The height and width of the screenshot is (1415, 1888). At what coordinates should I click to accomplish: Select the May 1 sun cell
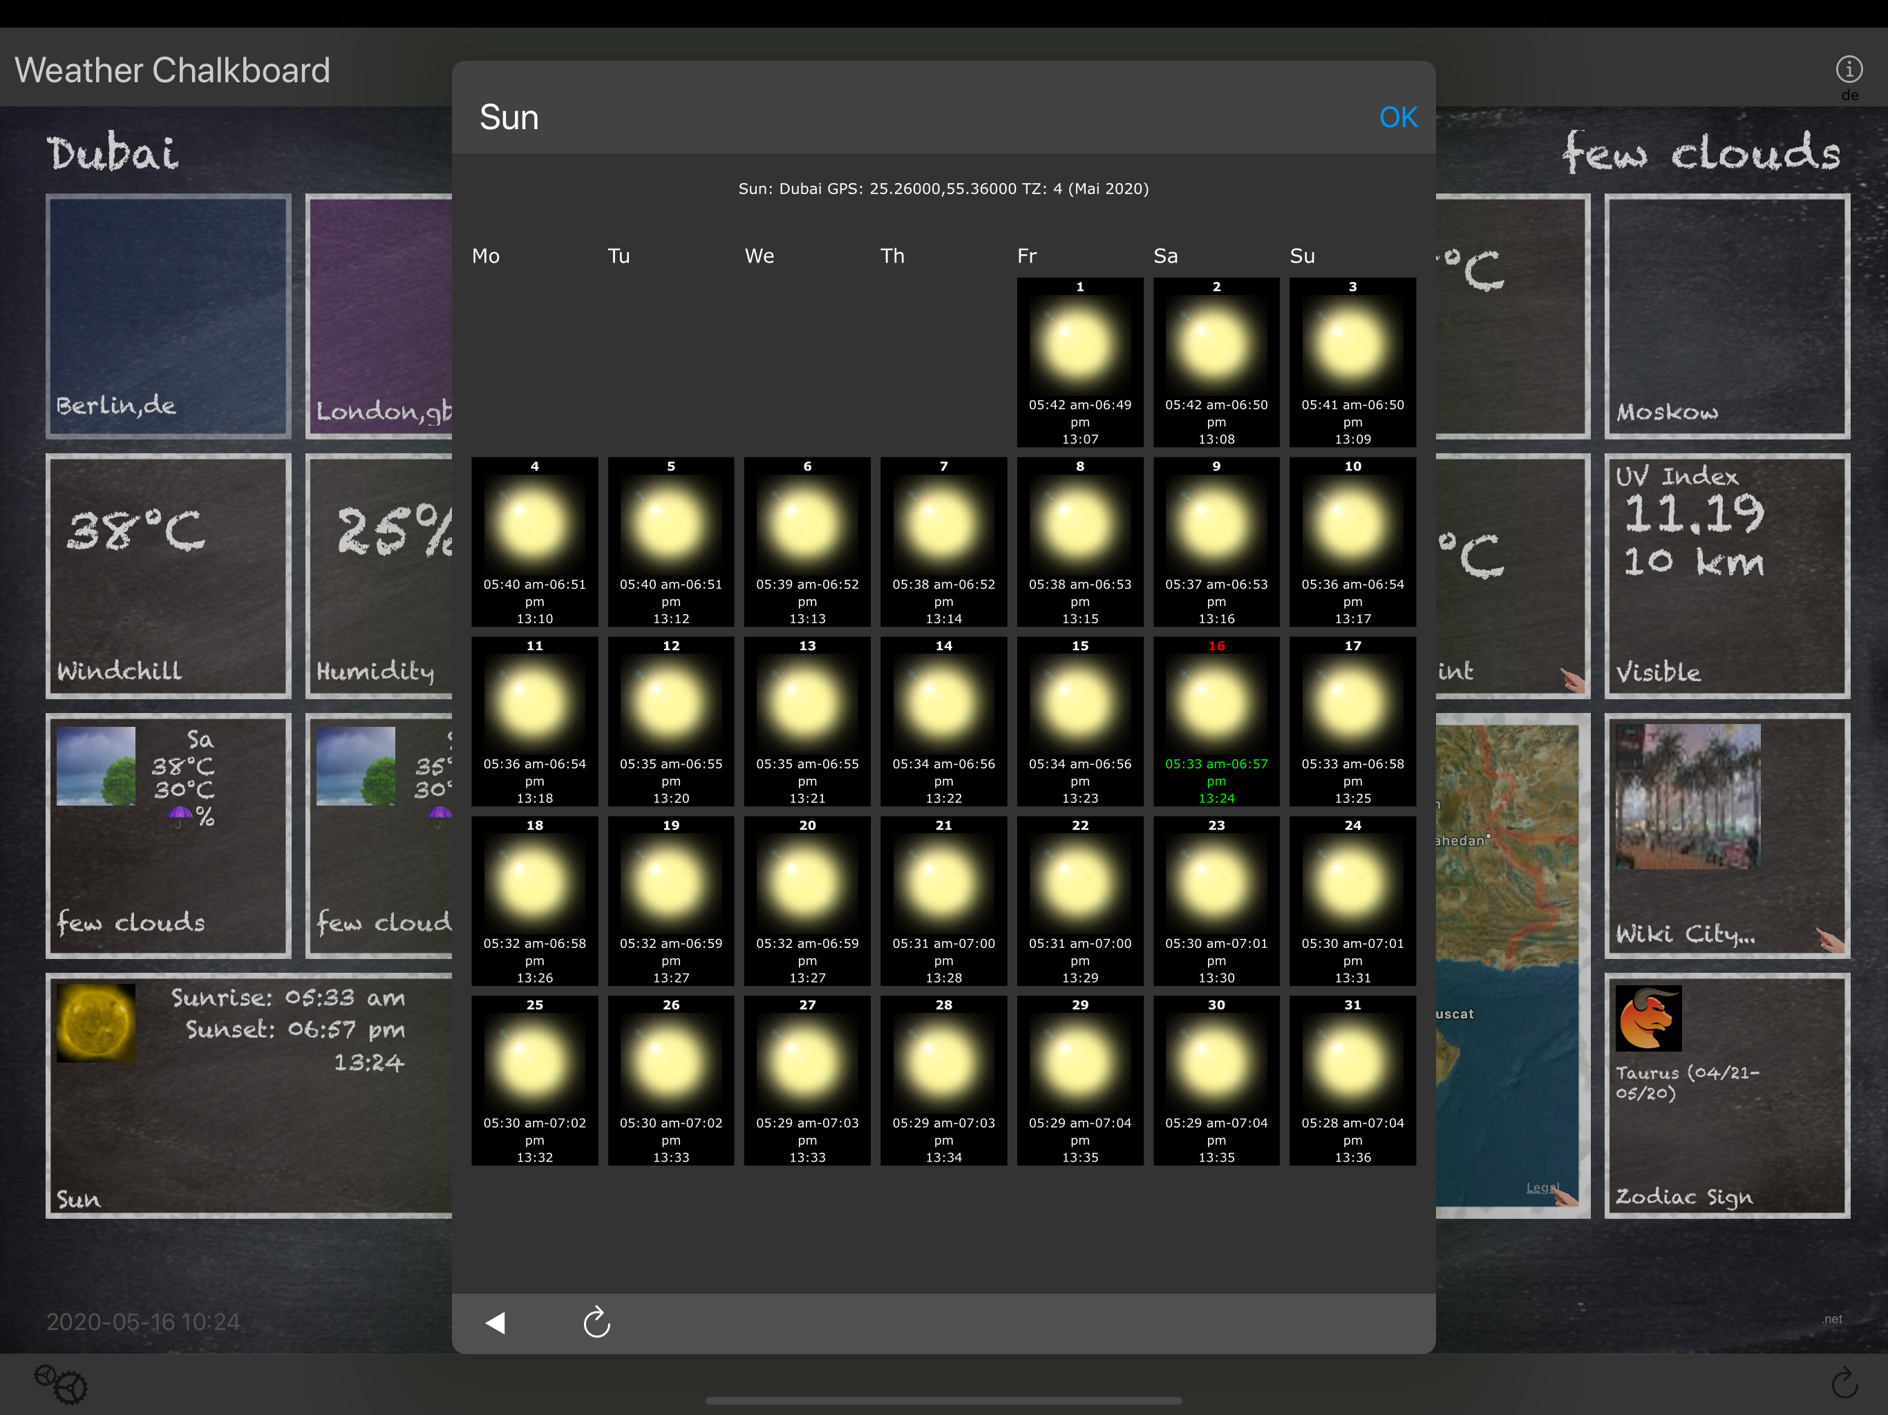pyautogui.click(x=1079, y=362)
